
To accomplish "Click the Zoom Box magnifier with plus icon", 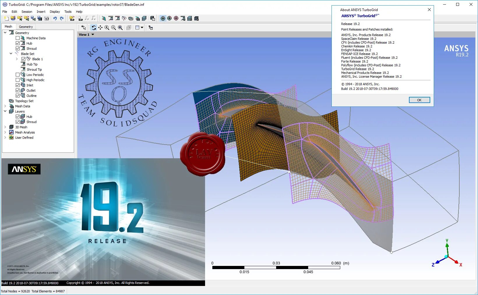I will click(114, 28).
